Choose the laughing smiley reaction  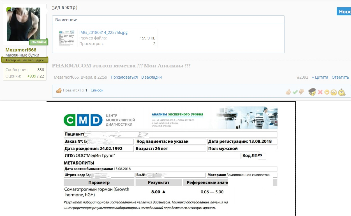point(327,92)
